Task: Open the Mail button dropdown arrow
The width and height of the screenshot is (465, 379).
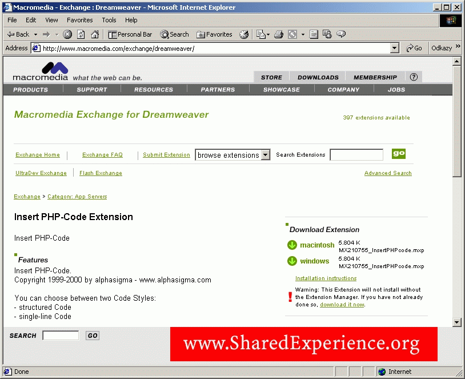Action: click(x=268, y=35)
